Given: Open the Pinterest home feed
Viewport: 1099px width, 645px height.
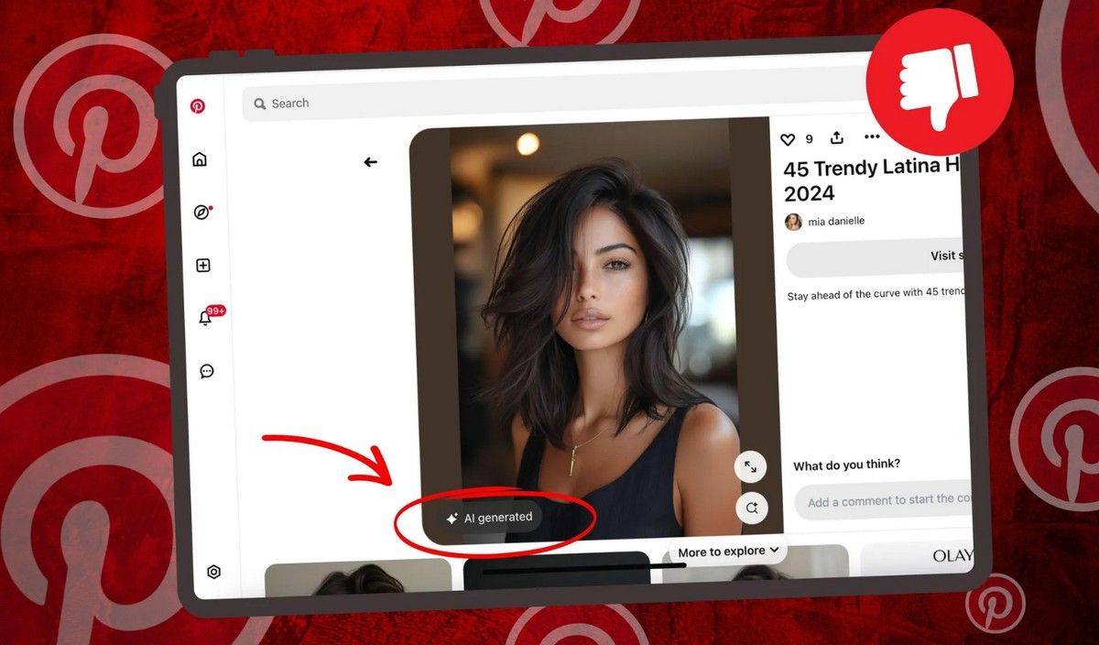Looking at the screenshot, I should tap(200, 158).
